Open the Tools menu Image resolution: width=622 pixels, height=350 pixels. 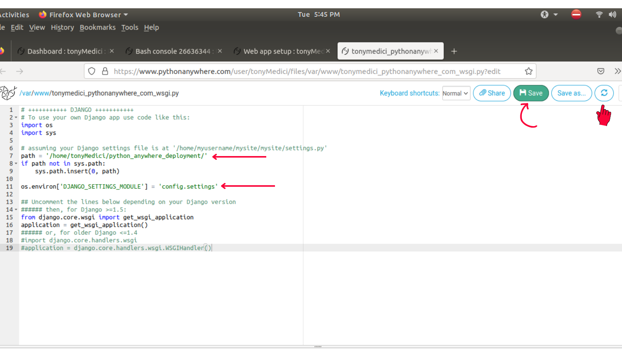[130, 27]
